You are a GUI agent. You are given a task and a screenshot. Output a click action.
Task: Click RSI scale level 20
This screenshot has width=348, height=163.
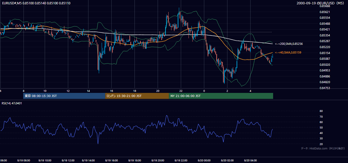click(321, 144)
